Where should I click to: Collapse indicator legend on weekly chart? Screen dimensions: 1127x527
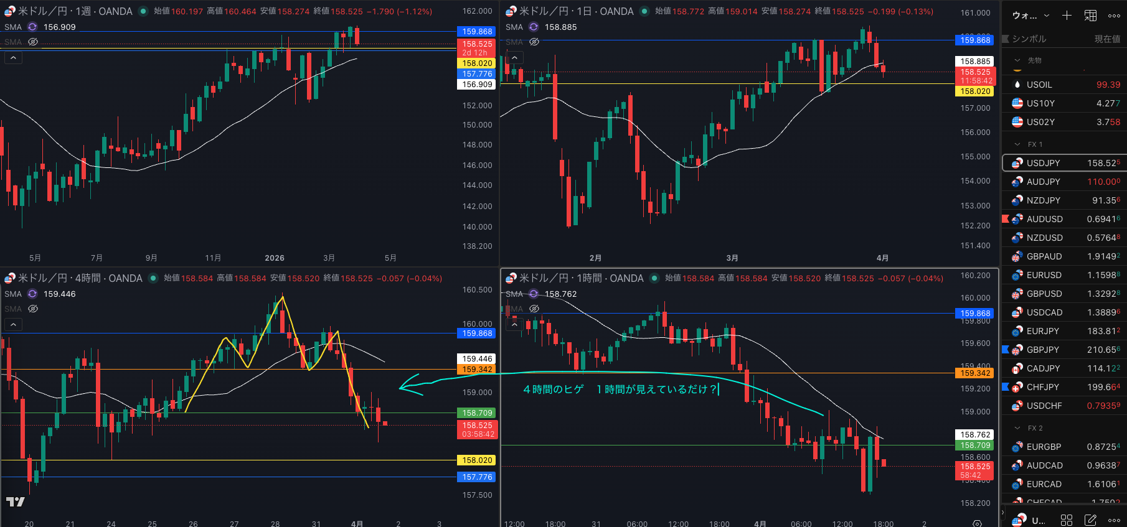(x=13, y=58)
